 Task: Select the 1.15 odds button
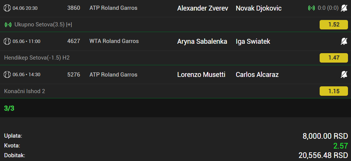[x=334, y=91]
